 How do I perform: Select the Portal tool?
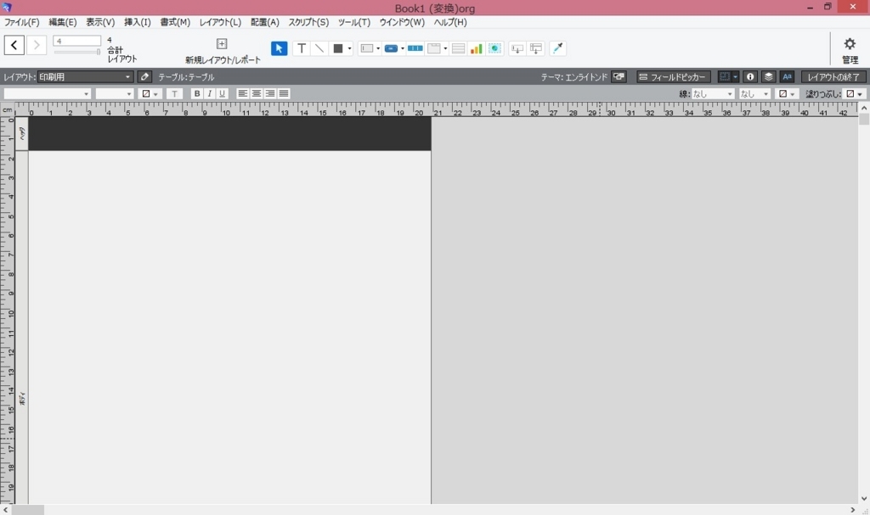pyautogui.click(x=458, y=48)
